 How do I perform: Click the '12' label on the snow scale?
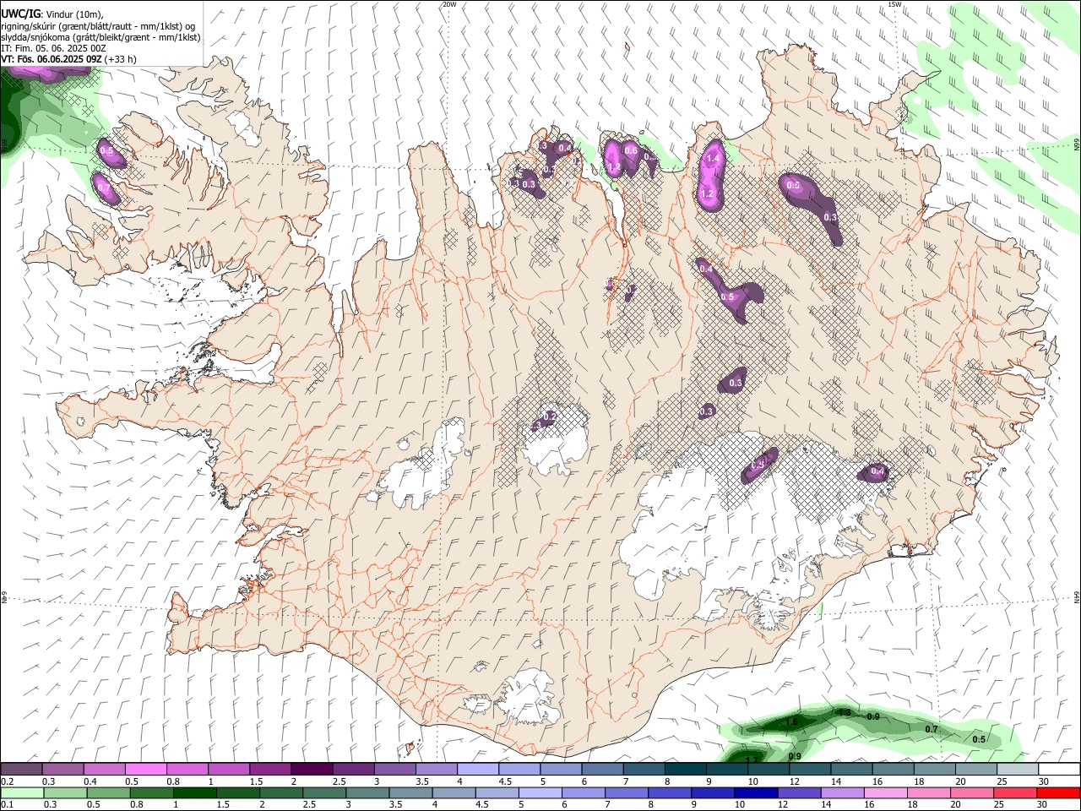click(x=794, y=781)
